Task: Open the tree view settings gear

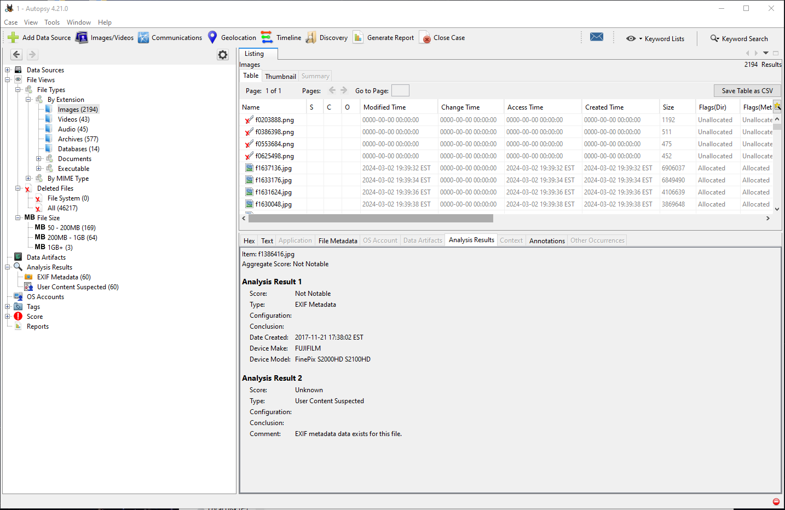Action: pyautogui.click(x=223, y=55)
